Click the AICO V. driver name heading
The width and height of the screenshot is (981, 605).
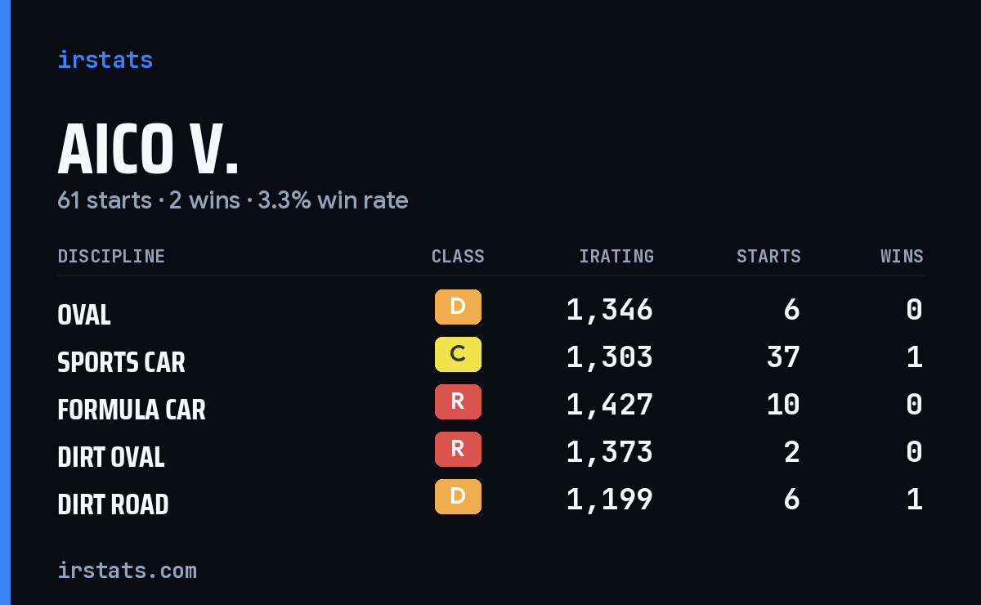[x=148, y=150]
